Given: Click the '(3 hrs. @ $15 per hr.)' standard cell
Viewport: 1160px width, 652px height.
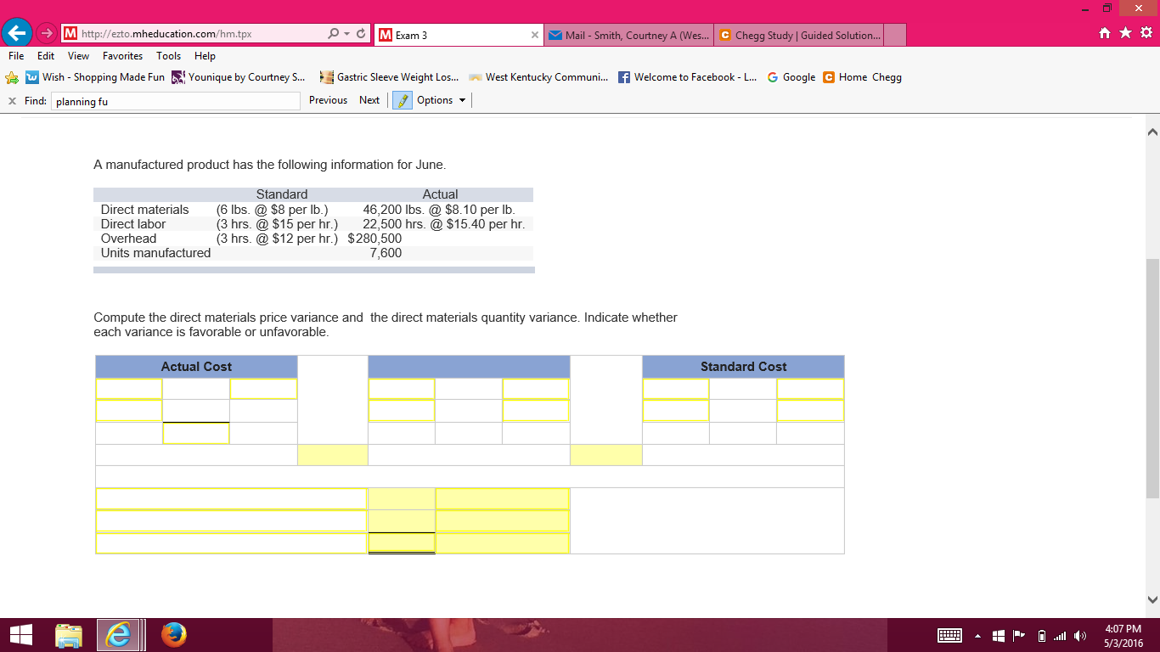Looking at the screenshot, I should click(277, 224).
